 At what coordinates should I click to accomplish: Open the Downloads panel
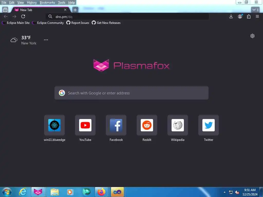point(231,16)
